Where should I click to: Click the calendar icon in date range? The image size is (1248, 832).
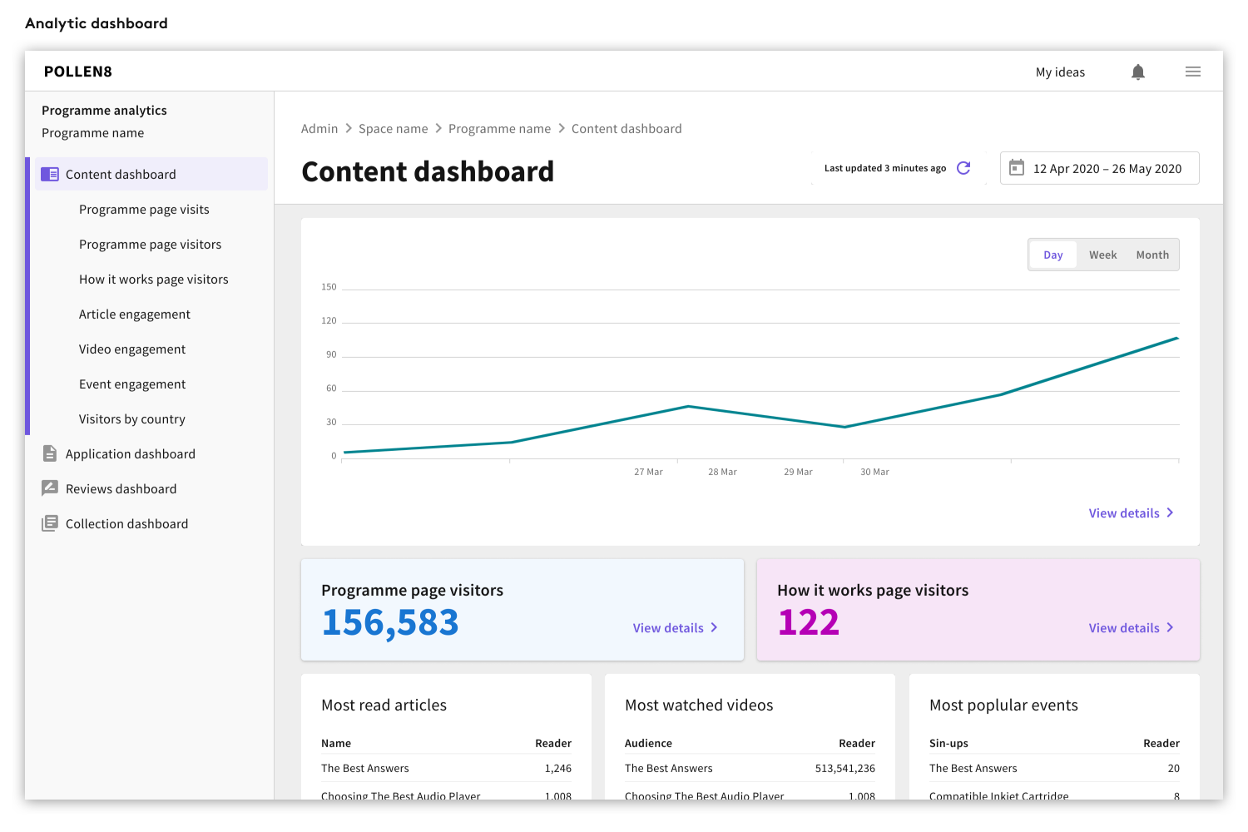(x=1016, y=168)
